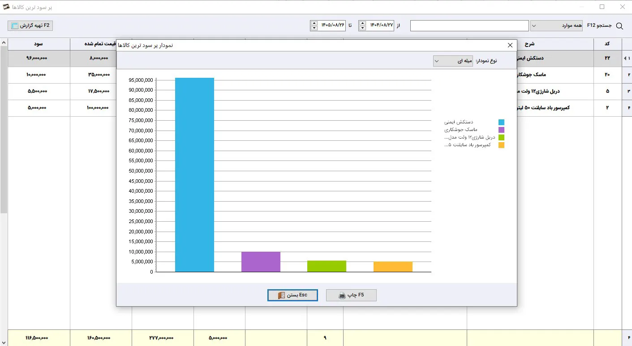Click the F2 report preparation button
Viewport: 632px width, 346px height.
(30, 25)
